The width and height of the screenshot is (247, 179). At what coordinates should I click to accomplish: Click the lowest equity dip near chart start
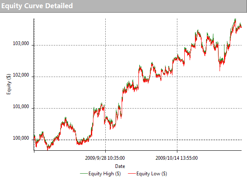[x=48, y=149]
